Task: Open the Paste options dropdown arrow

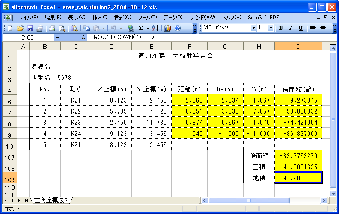Action: click(104, 28)
